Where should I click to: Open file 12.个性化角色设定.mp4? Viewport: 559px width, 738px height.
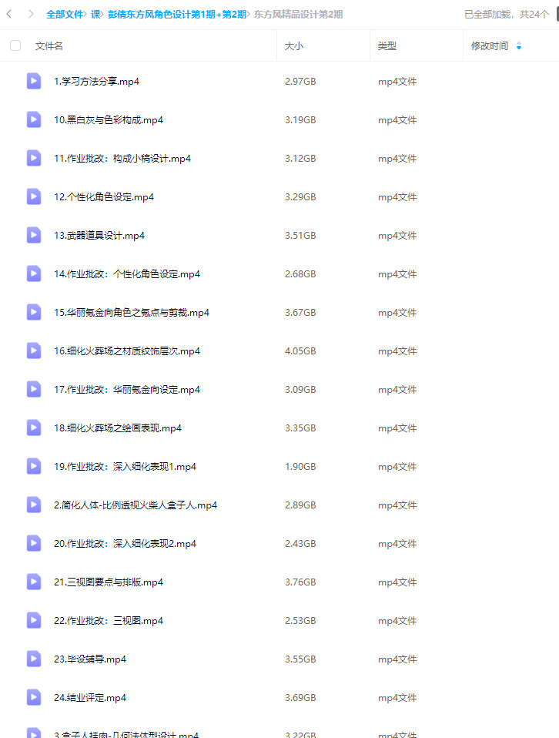point(103,196)
